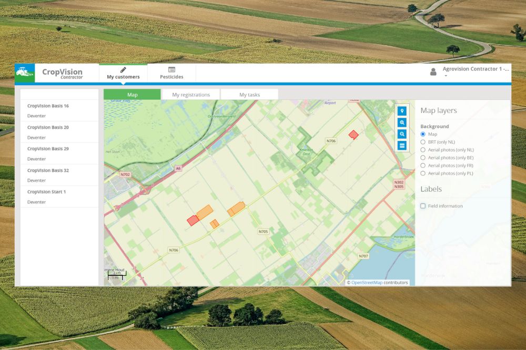This screenshot has width=526, height=350.
Task: Open the Pesticides section icon
Action: pos(171,69)
